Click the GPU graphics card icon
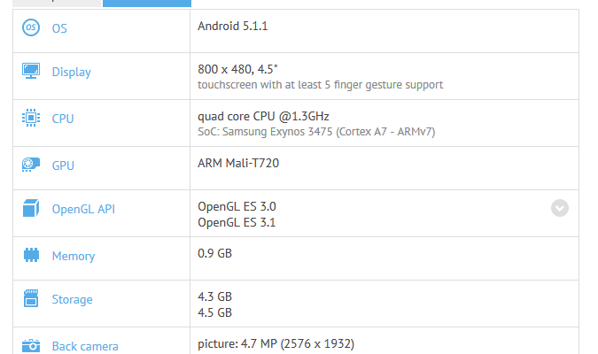This screenshot has height=354, width=598. [x=31, y=165]
